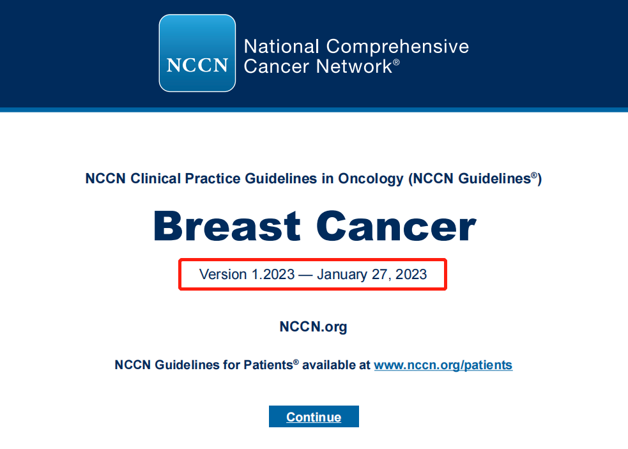Click the January 27, 2023 date
This screenshot has width=628, height=449.
pyautogui.click(x=372, y=275)
